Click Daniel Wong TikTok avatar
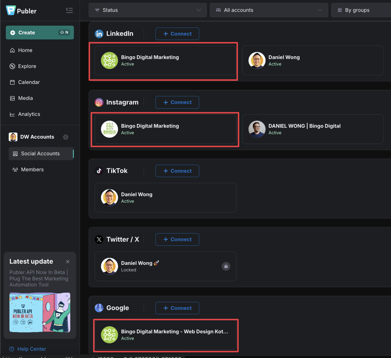391x358 pixels. pyautogui.click(x=109, y=198)
